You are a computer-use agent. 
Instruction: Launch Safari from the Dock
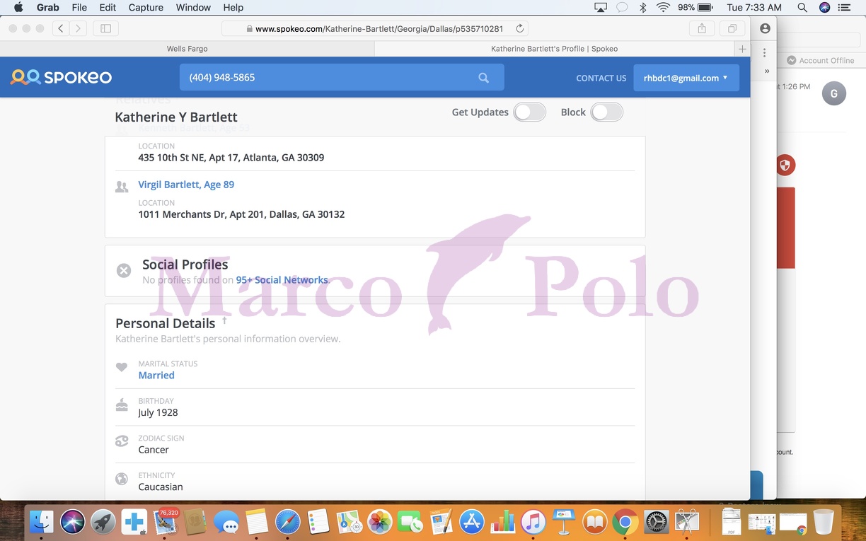click(287, 523)
